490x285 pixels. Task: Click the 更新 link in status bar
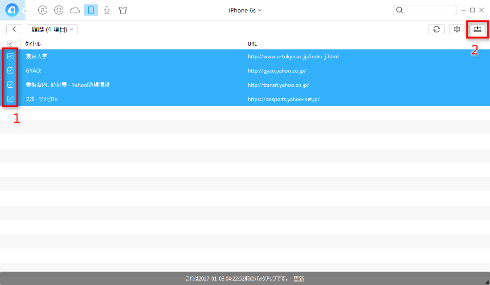(x=299, y=279)
